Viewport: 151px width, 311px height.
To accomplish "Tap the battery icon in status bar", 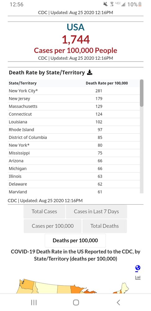I will click(x=140, y=4).
